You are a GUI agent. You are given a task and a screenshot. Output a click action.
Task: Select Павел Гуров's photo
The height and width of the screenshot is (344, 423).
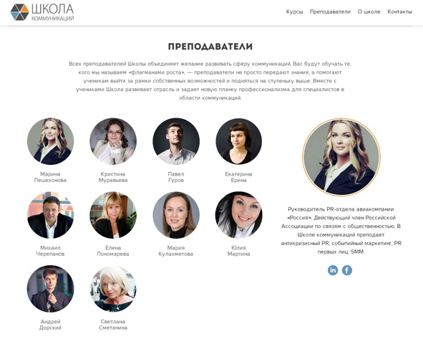point(176,141)
